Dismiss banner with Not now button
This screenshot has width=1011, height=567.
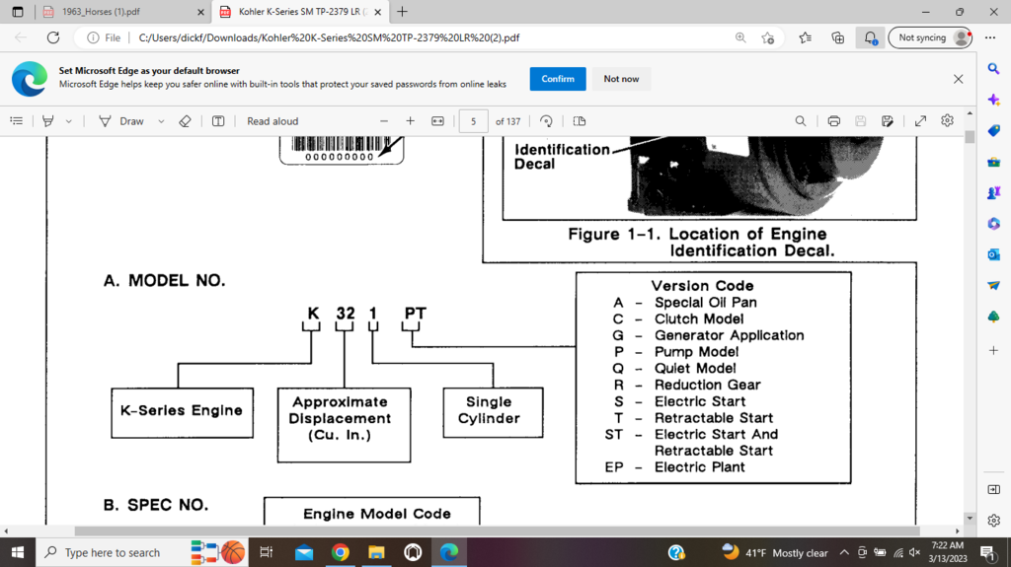[x=621, y=79]
